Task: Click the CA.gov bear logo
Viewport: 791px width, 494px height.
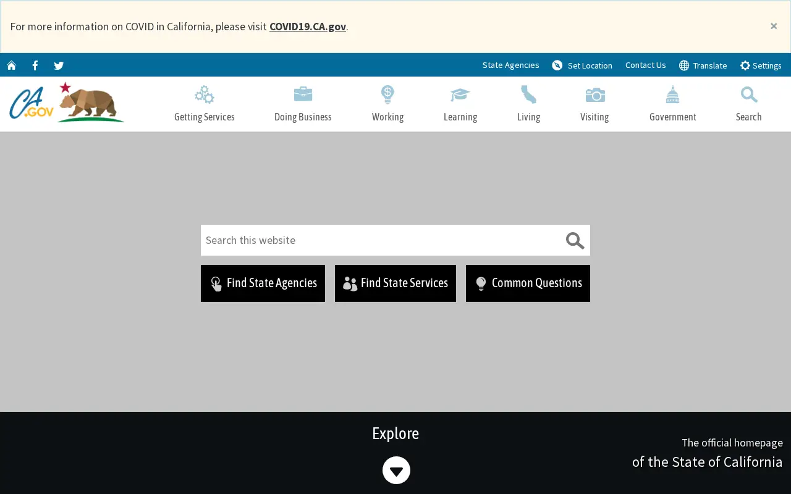Action: point(67,103)
